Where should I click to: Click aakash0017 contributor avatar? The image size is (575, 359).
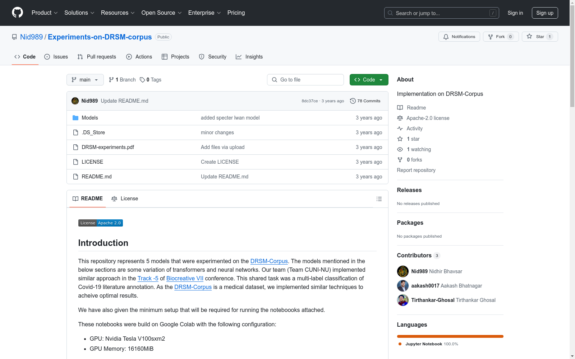click(403, 286)
